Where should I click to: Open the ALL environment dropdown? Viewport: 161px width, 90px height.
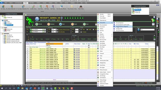coord(147,29)
